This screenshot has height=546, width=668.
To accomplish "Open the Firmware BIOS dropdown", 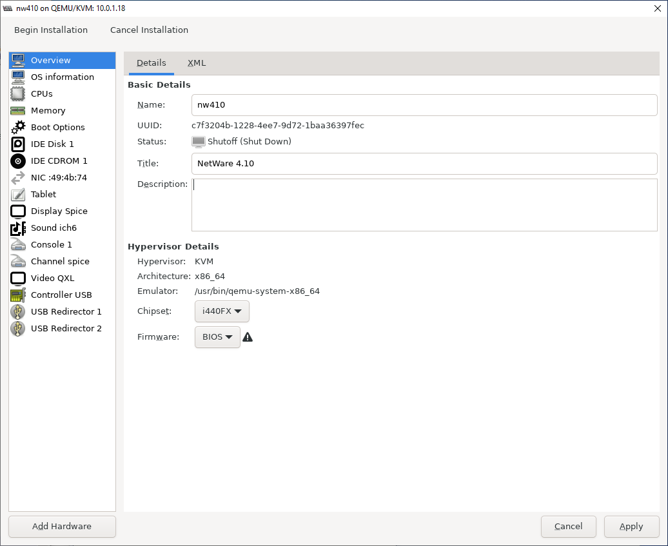I will [x=217, y=337].
